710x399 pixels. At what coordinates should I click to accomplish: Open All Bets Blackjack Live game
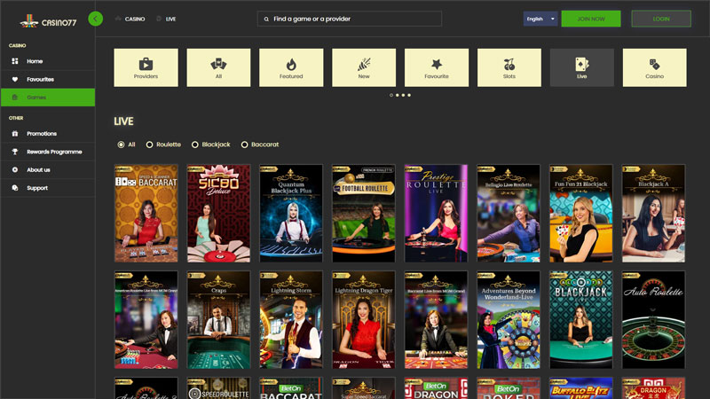coord(581,320)
